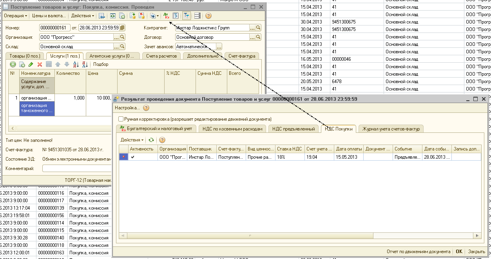Click the red delete row icon
This screenshot has height=259, width=491.
point(40,64)
